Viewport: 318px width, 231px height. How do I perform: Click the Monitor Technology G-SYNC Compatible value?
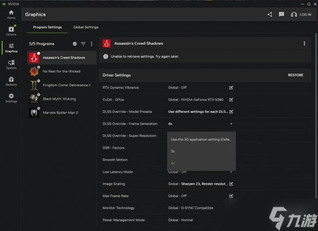click(191, 208)
